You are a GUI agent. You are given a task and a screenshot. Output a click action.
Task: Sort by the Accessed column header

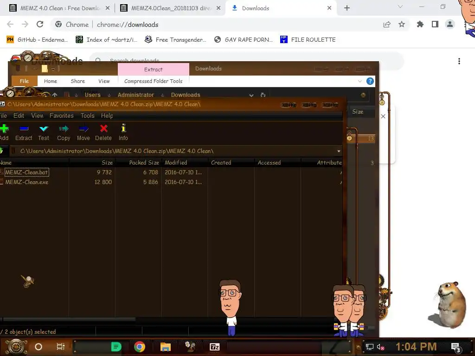click(x=277, y=163)
